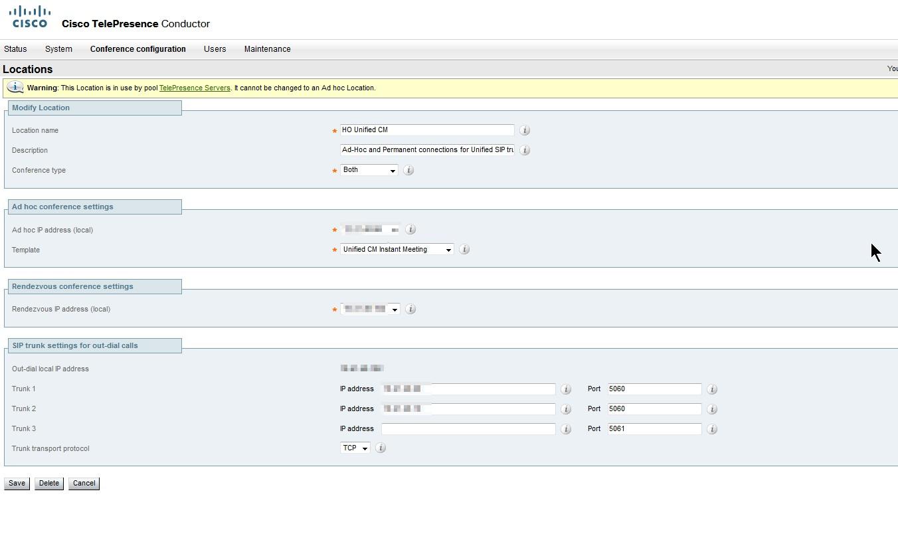Show help info for Rendezvous IP address

410,309
